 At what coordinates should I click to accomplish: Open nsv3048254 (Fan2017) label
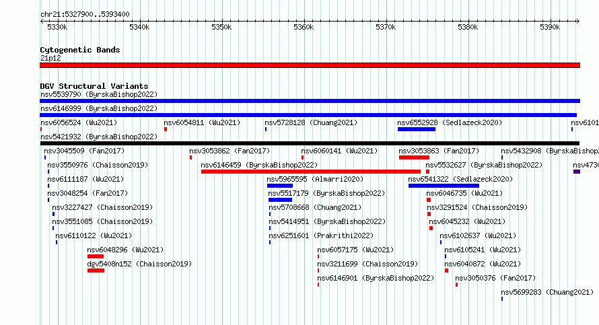[x=88, y=193]
